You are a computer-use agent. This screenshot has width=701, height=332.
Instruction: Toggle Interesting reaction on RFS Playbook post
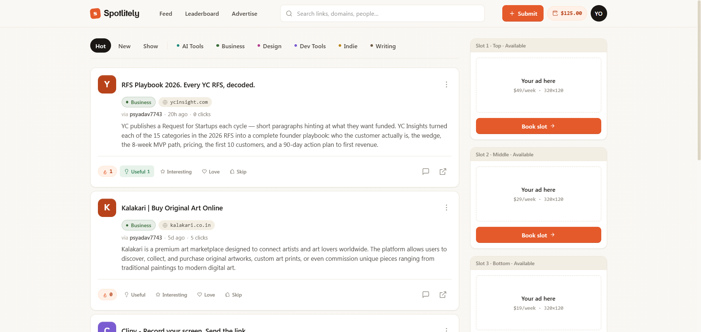coord(176,172)
